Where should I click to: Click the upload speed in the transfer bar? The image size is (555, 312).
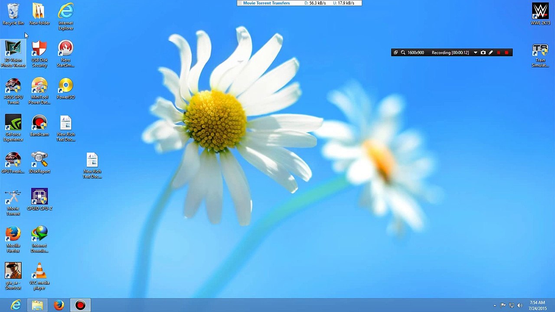point(343,3)
